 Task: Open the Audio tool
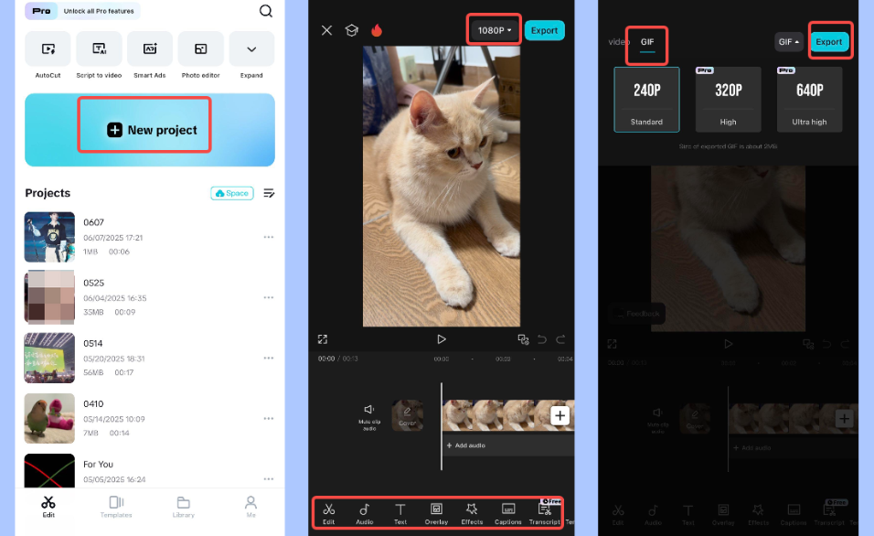(365, 512)
